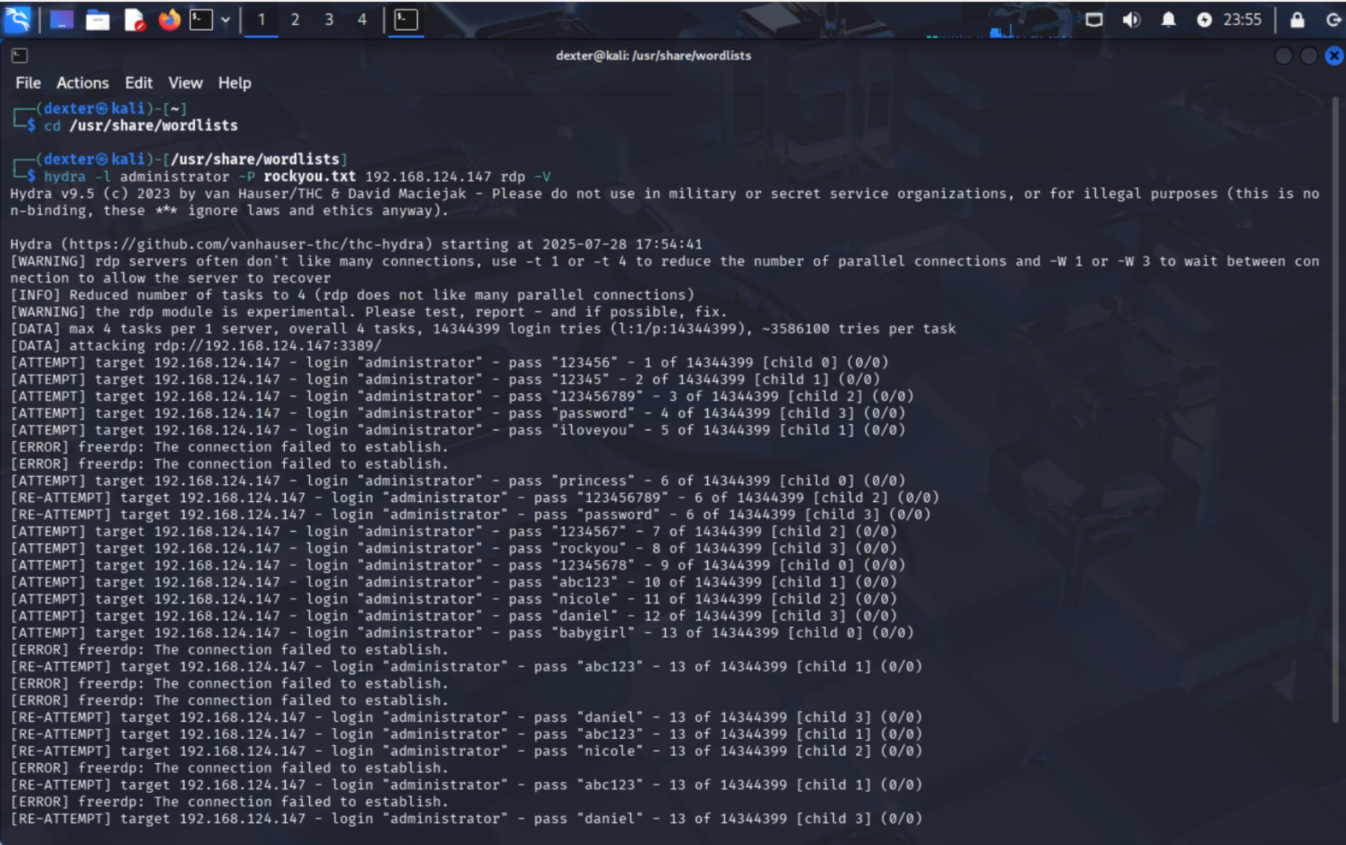Open the Kali applications menu

(x=17, y=19)
